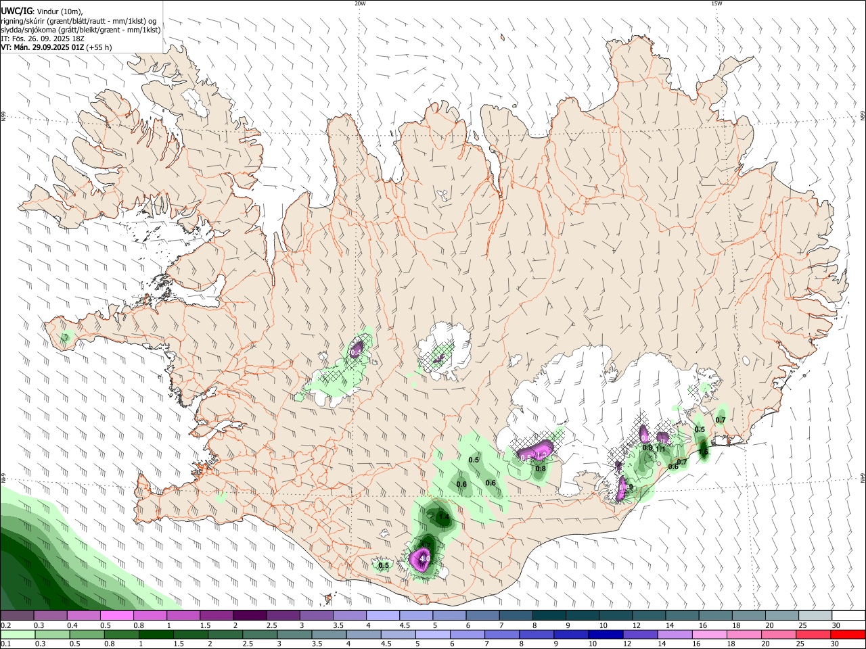Click the lavender rain swatch at 14
The height and width of the screenshot is (649, 866).
pos(675,635)
